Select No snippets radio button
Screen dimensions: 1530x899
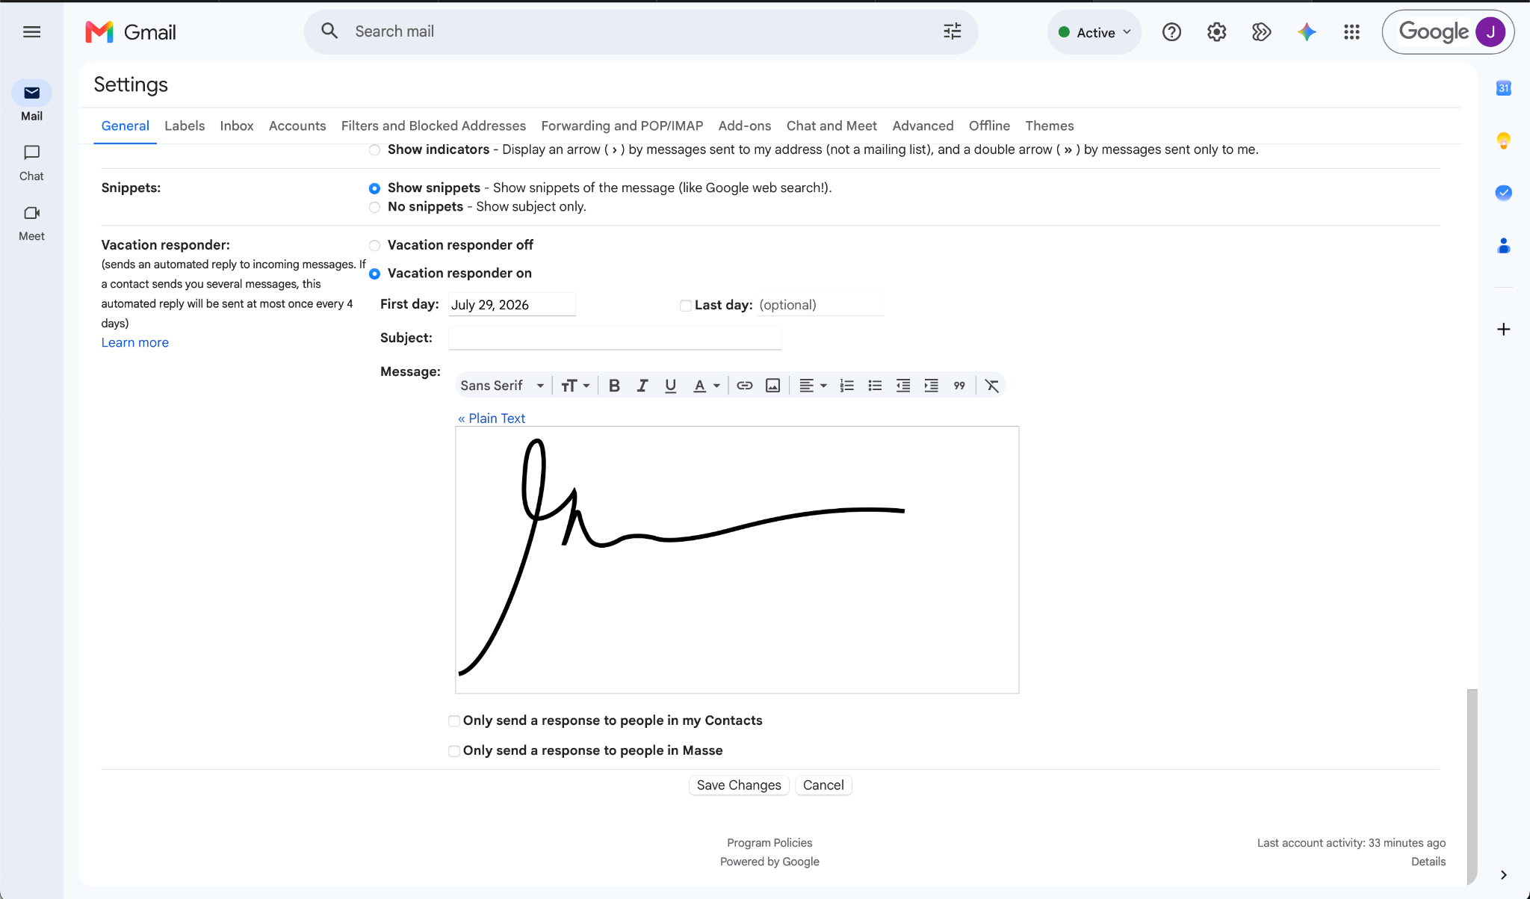pyautogui.click(x=374, y=207)
